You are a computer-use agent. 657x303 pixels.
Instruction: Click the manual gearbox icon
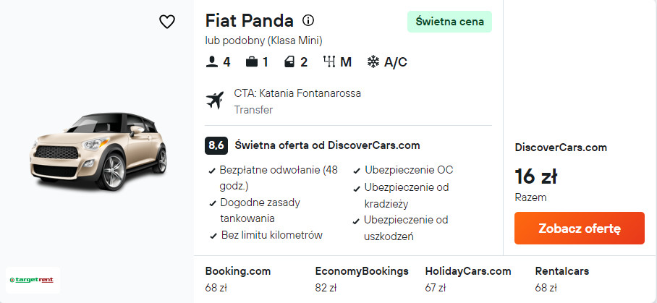329,62
